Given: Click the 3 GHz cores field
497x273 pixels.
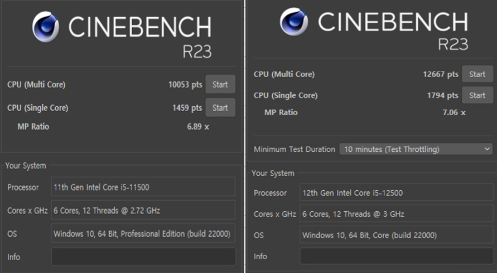Looking at the screenshot, I should 397,214.
